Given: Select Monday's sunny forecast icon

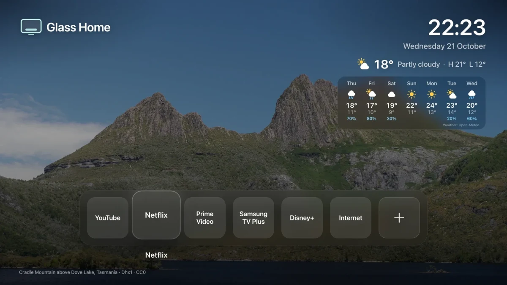Looking at the screenshot, I should tap(432, 95).
